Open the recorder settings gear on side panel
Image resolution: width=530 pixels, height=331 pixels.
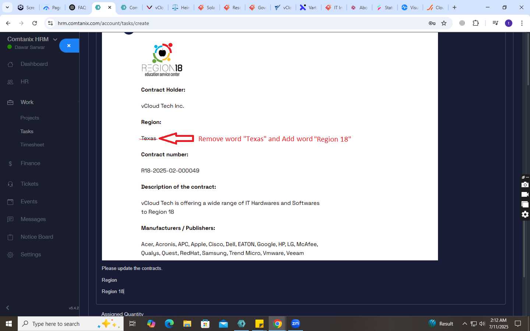coord(525,214)
